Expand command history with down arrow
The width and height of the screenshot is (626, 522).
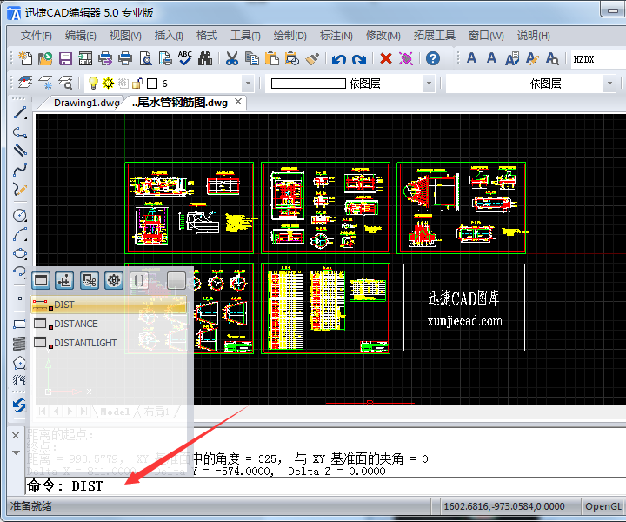pyautogui.click(x=16, y=452)
